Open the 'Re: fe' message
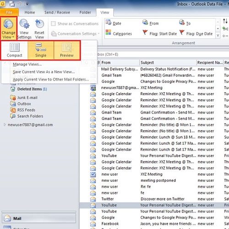Viewport: 229px width, 229px height. coord(154,186)
